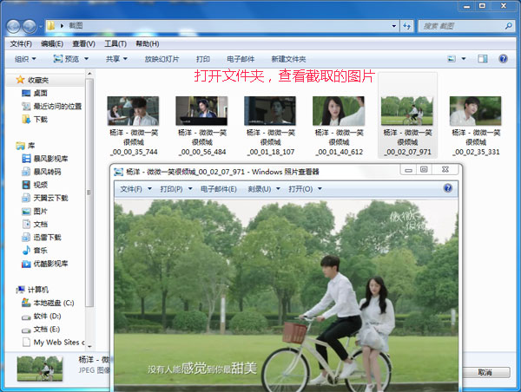This screenshot has width=521, height=392.
Task: Click the 预览 toolbar button
Action: (x=67, y=59)
